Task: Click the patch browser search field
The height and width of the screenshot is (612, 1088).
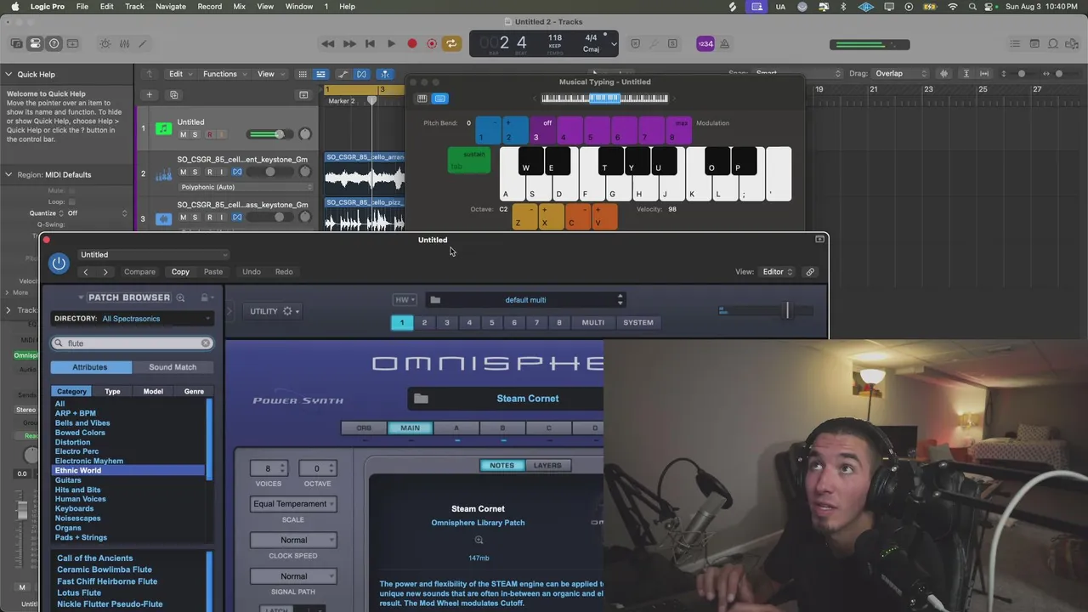Action: tap(132, 343)
